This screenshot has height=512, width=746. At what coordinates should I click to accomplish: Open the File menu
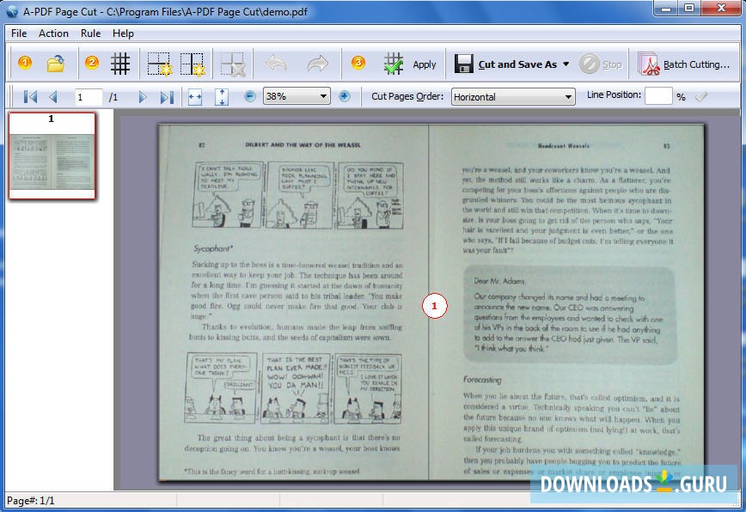point(19,34)
